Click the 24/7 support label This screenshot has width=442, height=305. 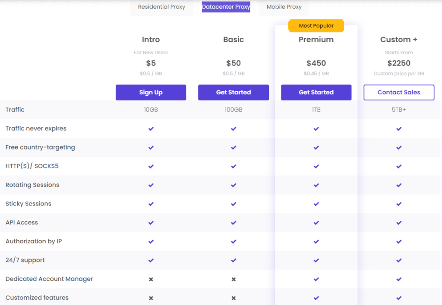pyautogui.click(x=25, y=260)
